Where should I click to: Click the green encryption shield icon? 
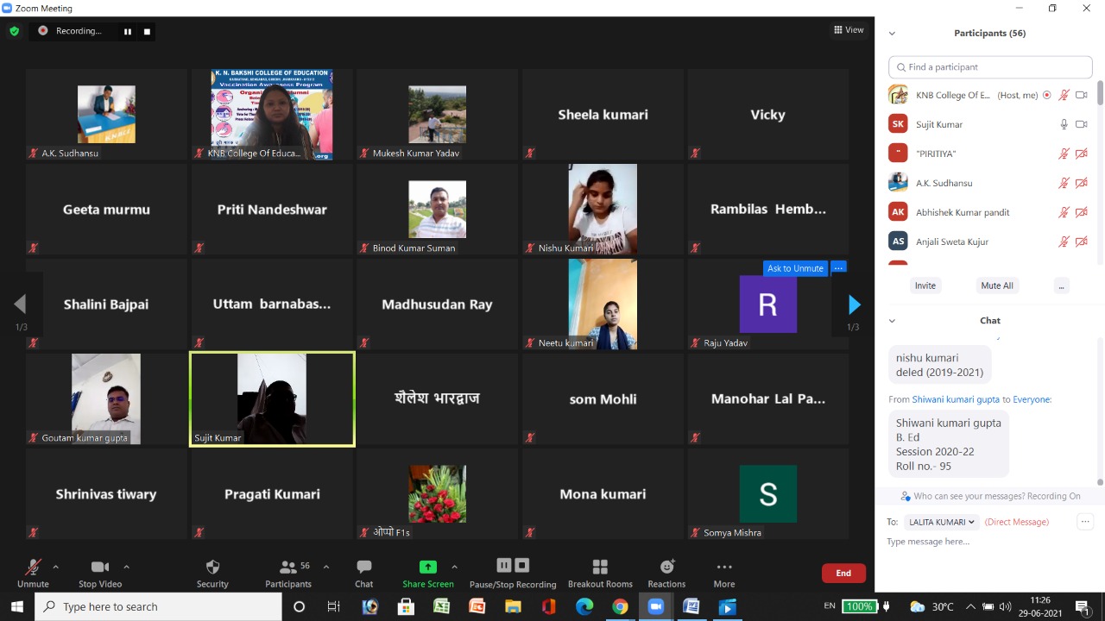click(x=14, y=31)
